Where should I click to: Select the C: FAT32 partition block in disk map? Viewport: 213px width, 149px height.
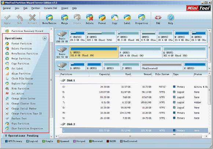[x=77, y=36]
